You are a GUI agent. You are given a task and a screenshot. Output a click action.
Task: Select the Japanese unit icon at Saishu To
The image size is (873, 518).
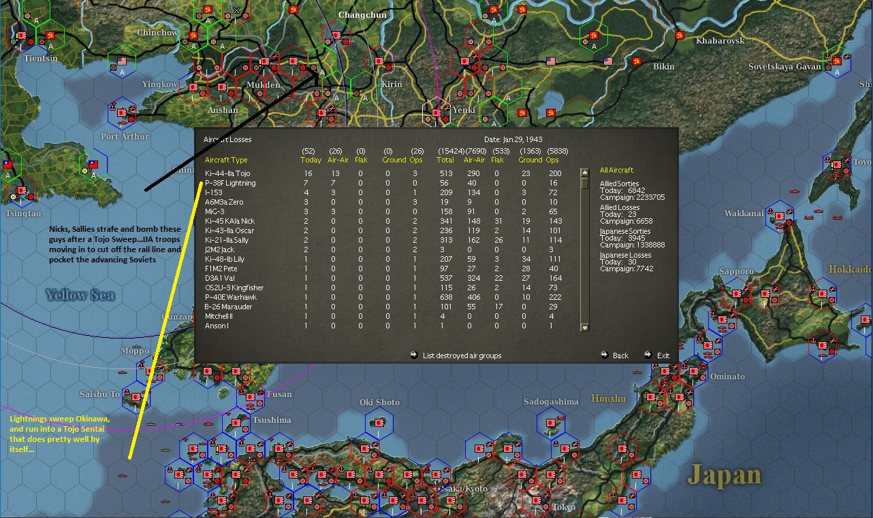(x=136, y=397)
